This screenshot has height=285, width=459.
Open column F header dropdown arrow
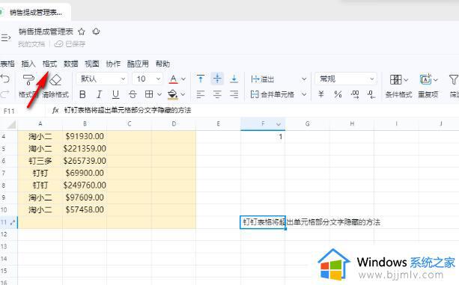coord(279,124)
